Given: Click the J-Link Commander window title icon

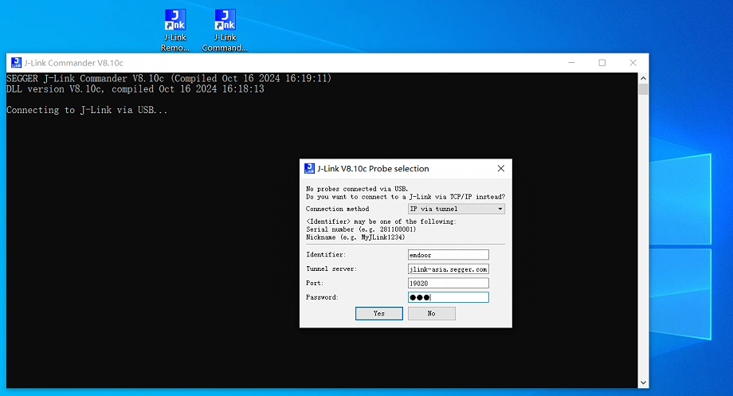Looking at the screenshot, I should point(15,63).
